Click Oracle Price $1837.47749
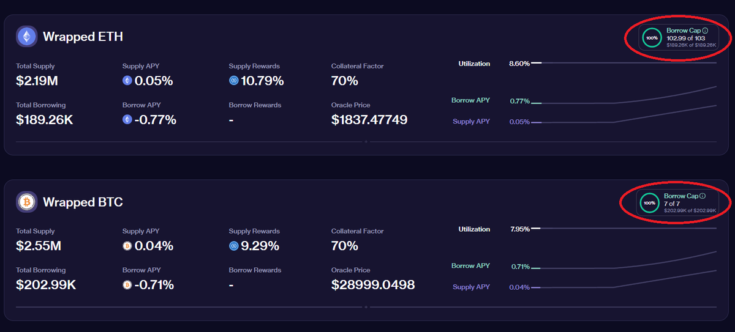Screen dimensions: 735x332 (369, 120)
